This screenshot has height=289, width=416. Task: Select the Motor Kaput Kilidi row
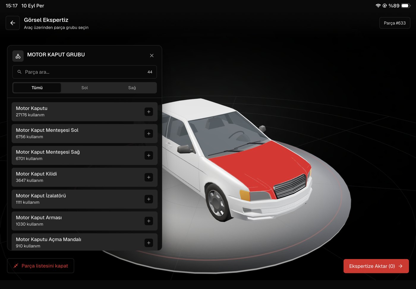pyautogui.click(x=85, y=177)
